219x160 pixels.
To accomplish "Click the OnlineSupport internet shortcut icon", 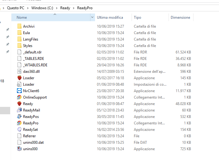I will (x=19, y=97).
